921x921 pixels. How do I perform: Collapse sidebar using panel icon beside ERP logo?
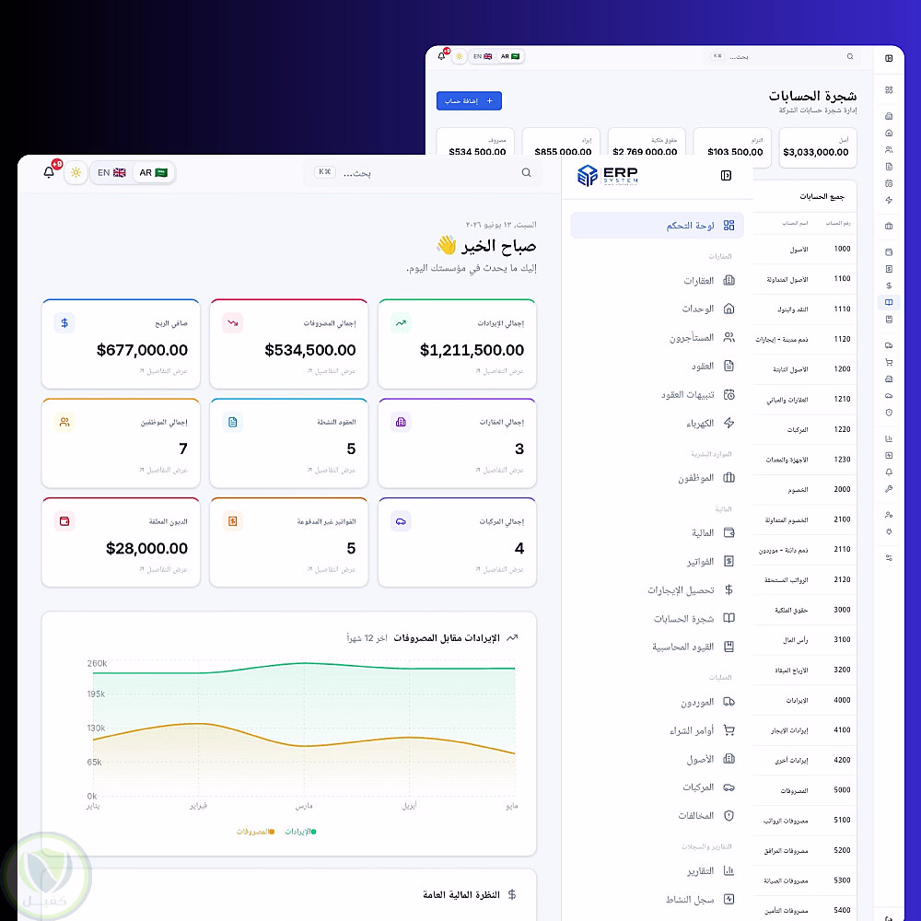tap(726, 175)
